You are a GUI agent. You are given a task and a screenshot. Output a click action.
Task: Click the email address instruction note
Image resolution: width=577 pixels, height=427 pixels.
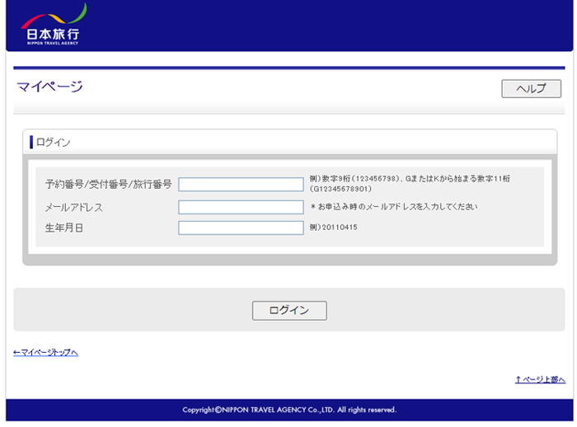394,207
